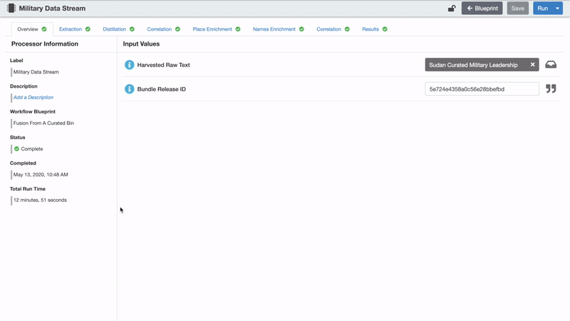Open the Place Enrichment tab
Screen dimensions: 570x321
pos(217,29)
